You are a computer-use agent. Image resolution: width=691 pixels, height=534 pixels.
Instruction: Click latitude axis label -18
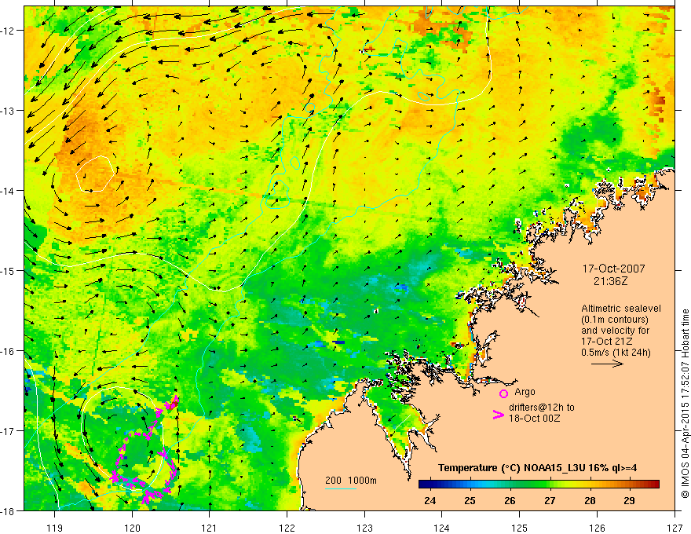[9, 510]
